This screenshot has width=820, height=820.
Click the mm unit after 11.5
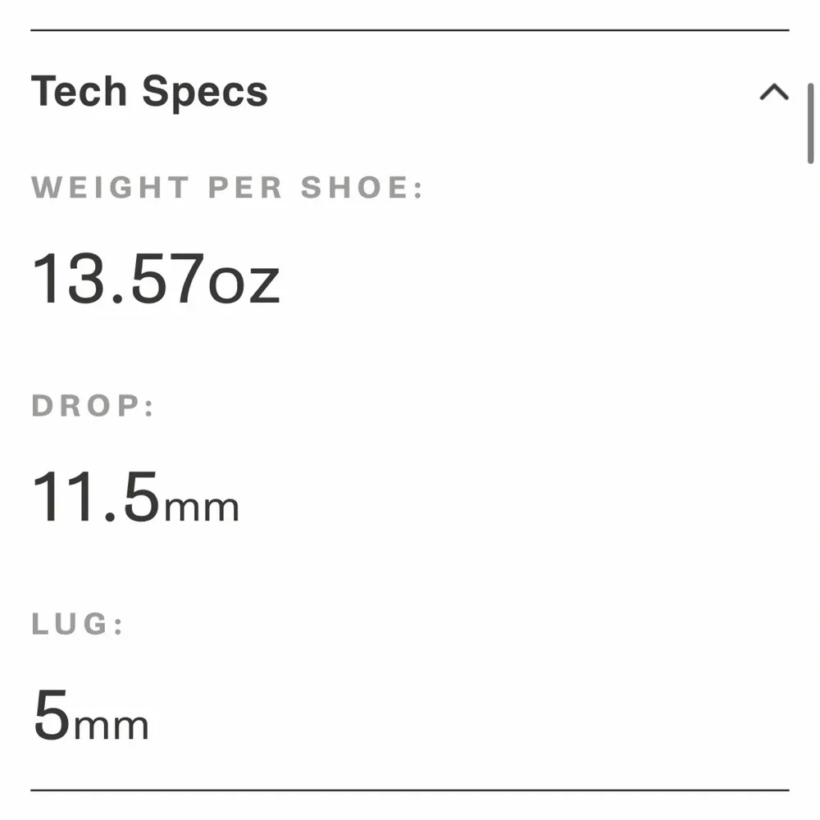202,507
